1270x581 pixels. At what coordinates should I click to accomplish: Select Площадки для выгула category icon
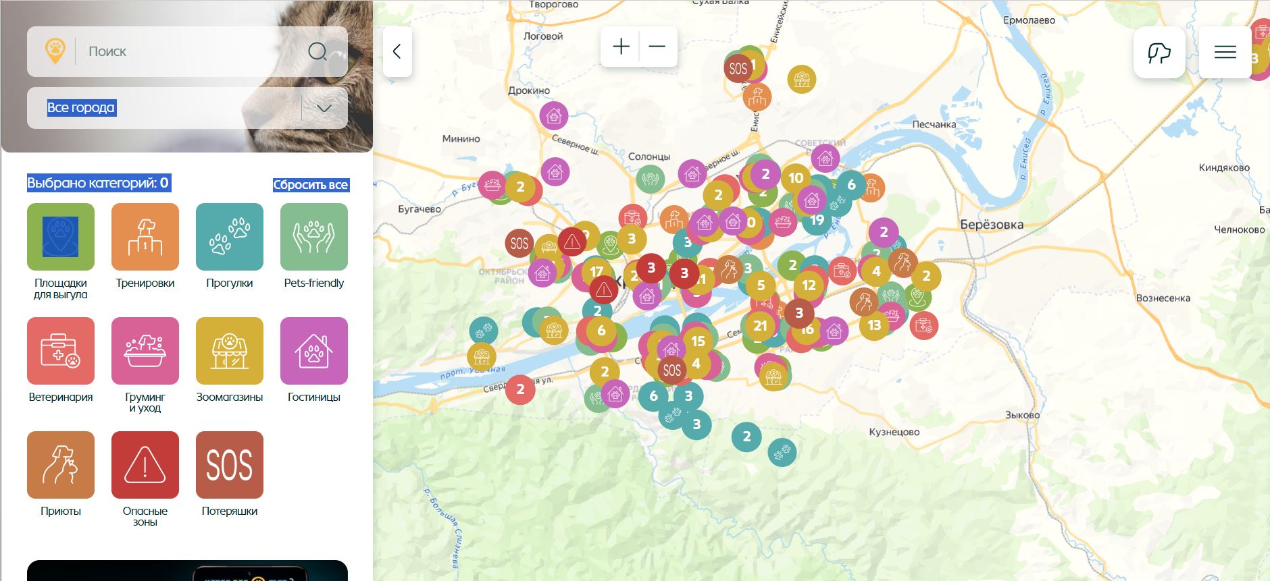click(x=61, y=237)
